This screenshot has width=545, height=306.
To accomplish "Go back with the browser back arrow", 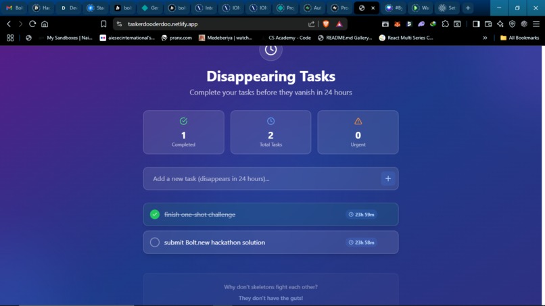I will [x=9, y=24].
